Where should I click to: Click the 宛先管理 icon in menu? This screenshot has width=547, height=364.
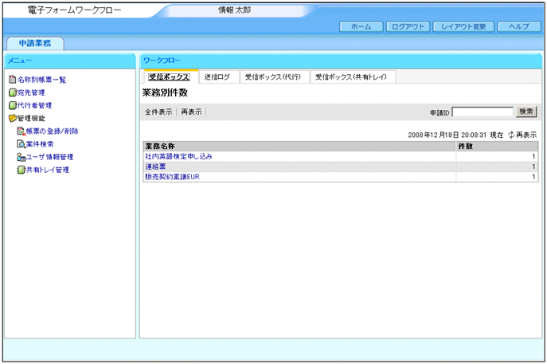tap(12, 92)
